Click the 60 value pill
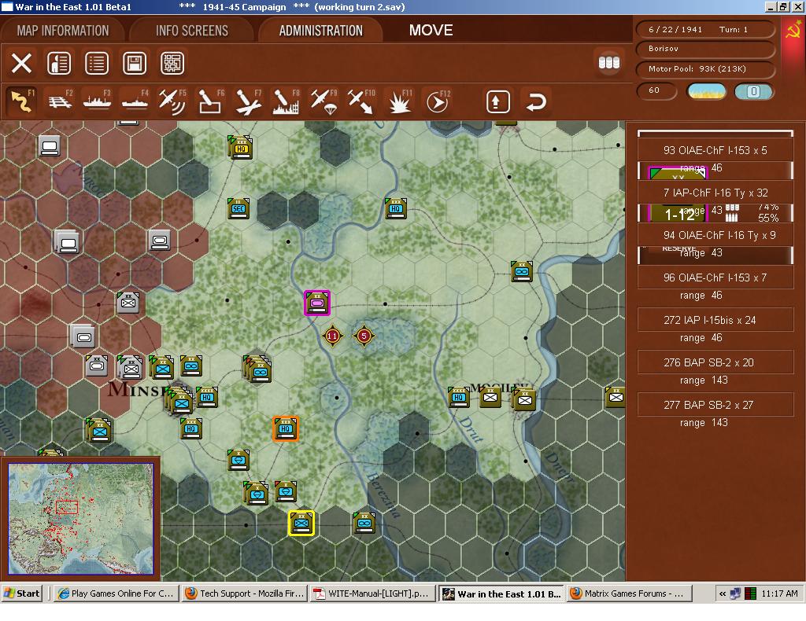Screen dimensions: 806x621 pyautogui.click(x=656, y=90)
